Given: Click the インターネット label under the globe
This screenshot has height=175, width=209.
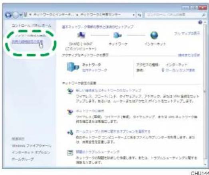Looking at the screenshot, I should pyautogui.click(x=155, y=44).
